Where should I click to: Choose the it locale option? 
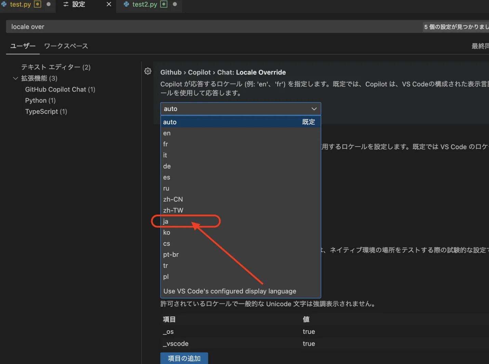[241, 155]
